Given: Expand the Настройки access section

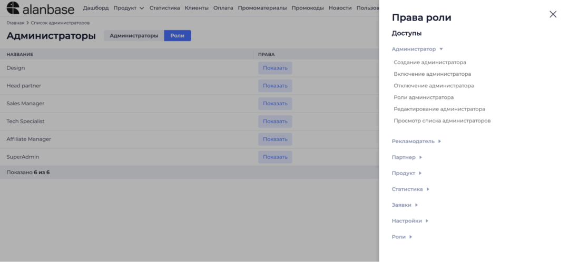Looking at the screenshot, I should coord(410,220).
